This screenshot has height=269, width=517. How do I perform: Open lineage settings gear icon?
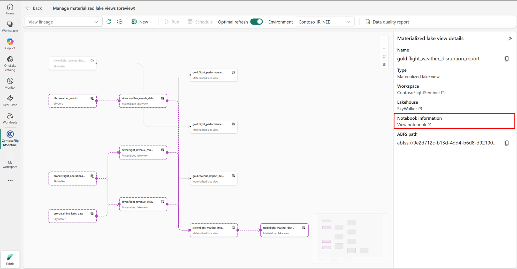pyautogui.click(x=120, y=22)
